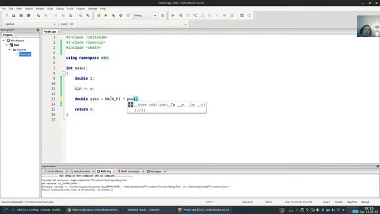Click the Abort build icon
380x214 pixels.
(x=128, y=15)
